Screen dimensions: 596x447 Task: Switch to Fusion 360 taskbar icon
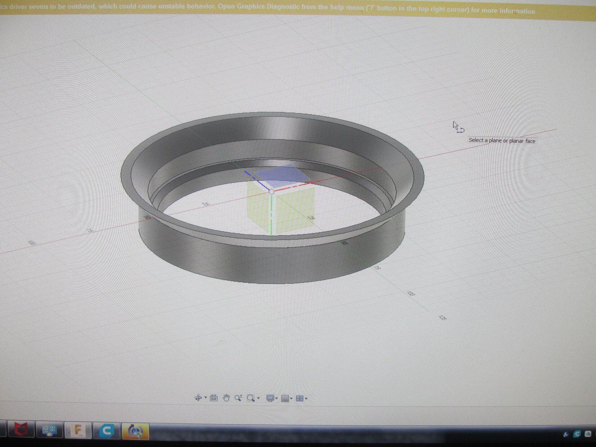coord(78,431)
